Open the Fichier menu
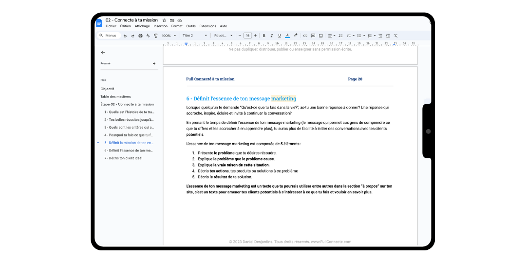Viewport: 526px width, 263px height. pos(111,26)
